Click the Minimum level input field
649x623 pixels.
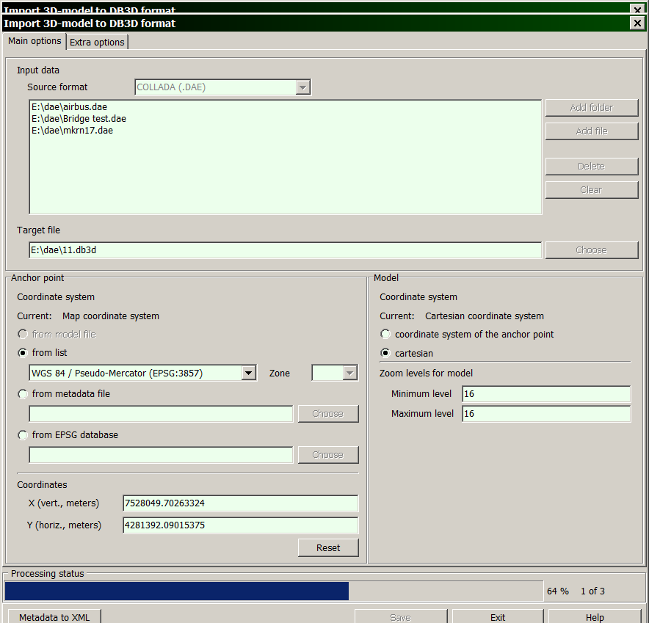pyautogui.click(x=545, y=394)
